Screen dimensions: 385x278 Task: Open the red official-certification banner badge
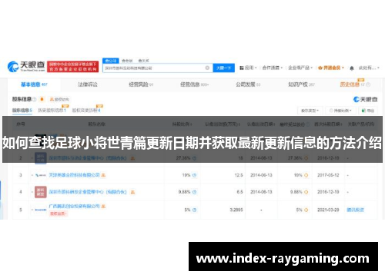[x=72, y=67]
